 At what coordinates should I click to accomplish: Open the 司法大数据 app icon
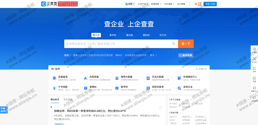tap(148, 78)
